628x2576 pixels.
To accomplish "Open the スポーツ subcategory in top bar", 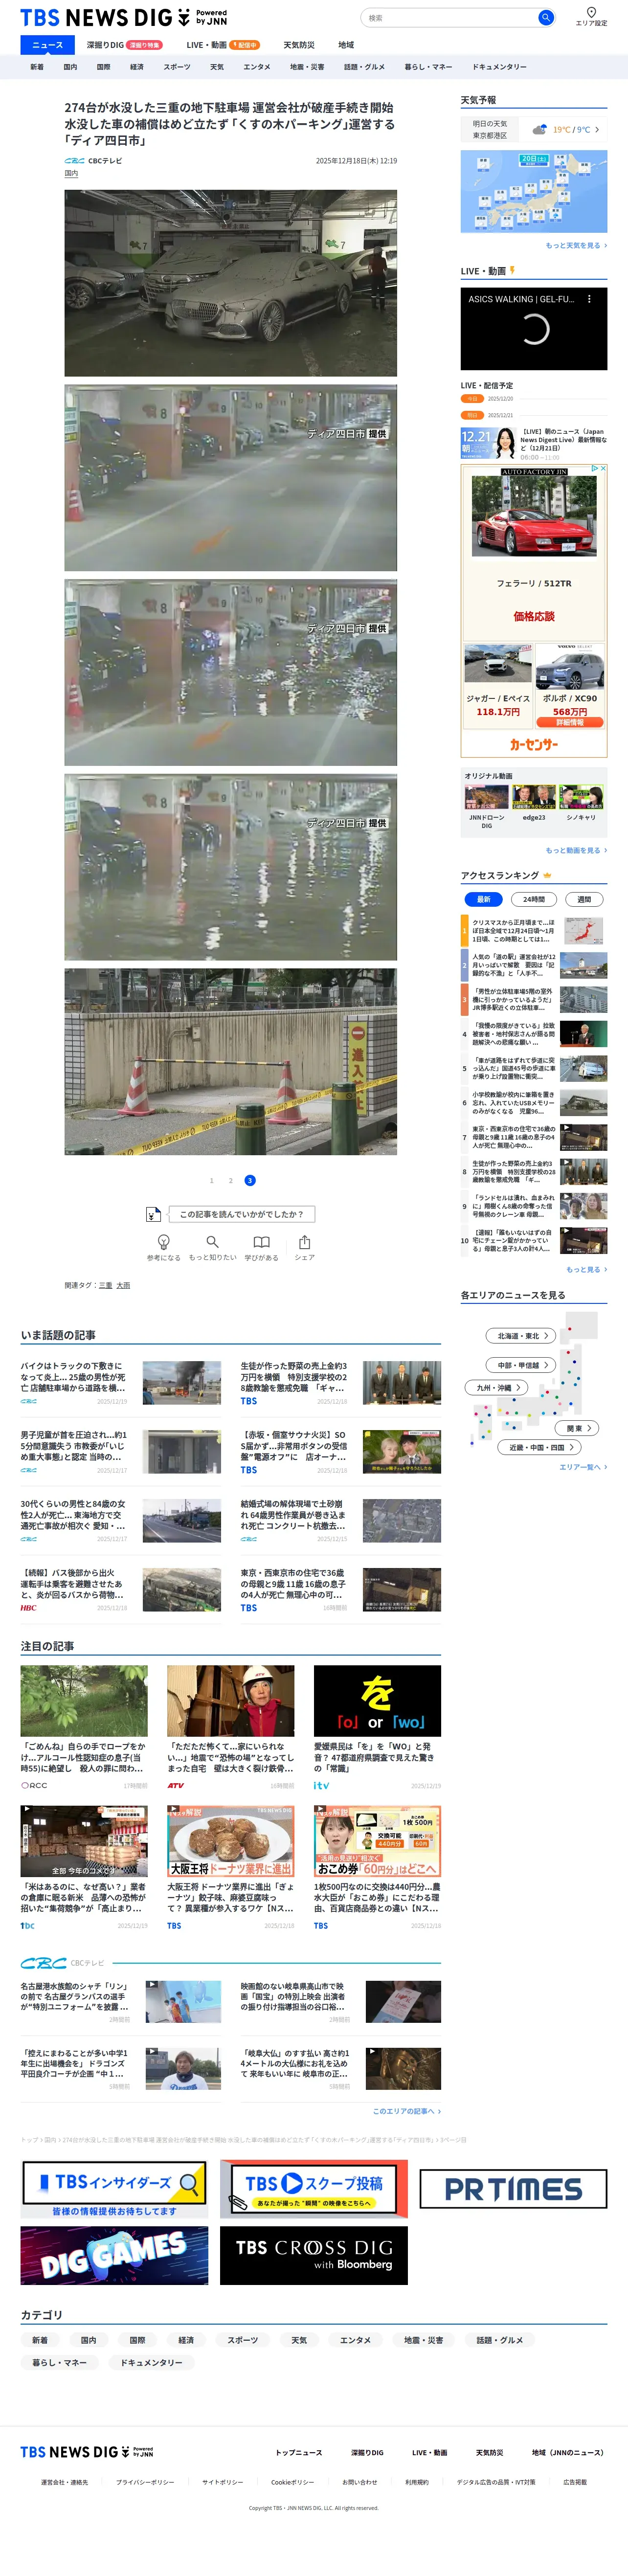I will [177, 67].
